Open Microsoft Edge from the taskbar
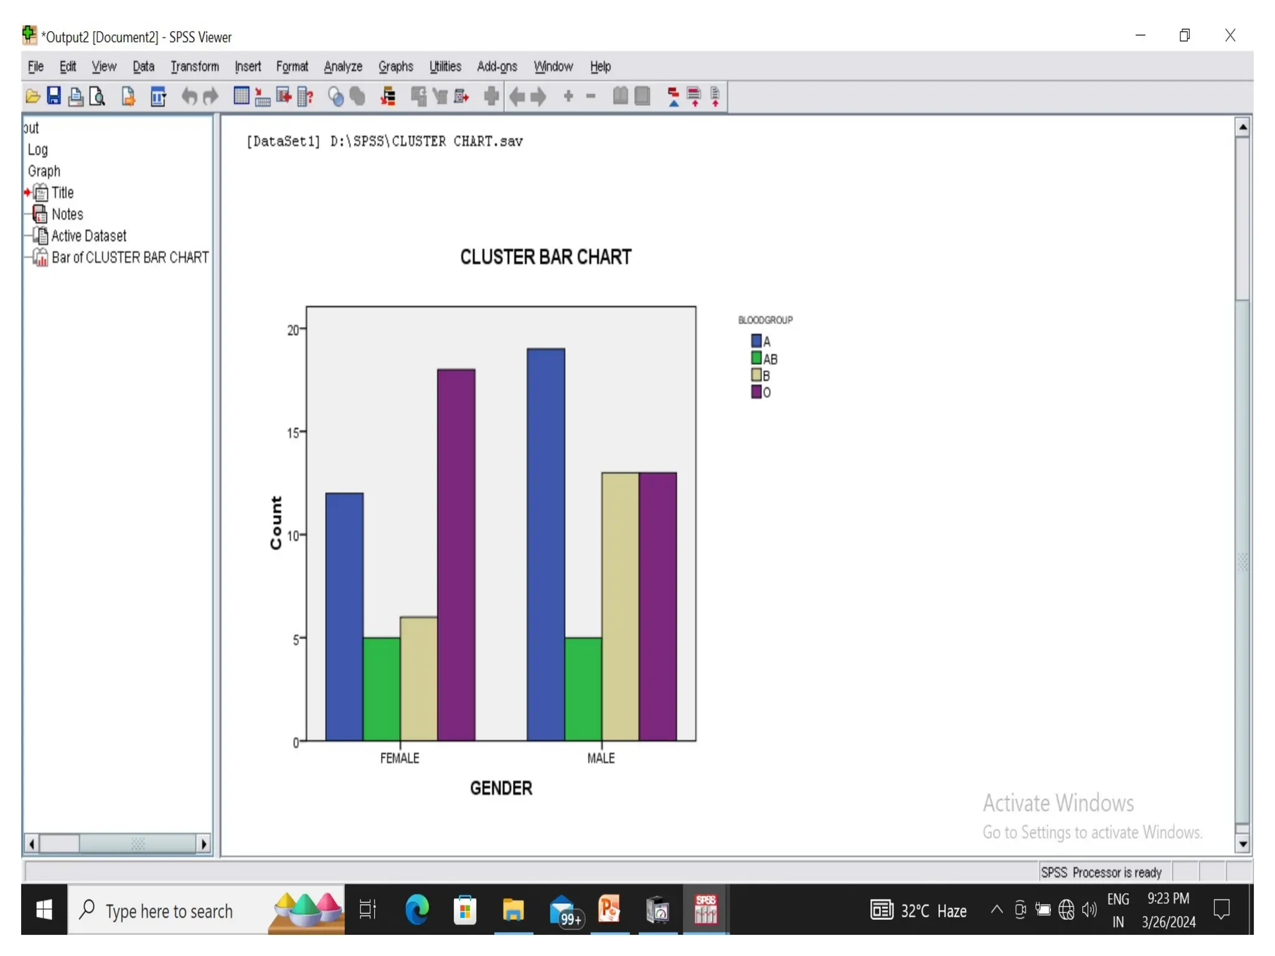This screenshot has width=1275, height=956. (416, 910)
